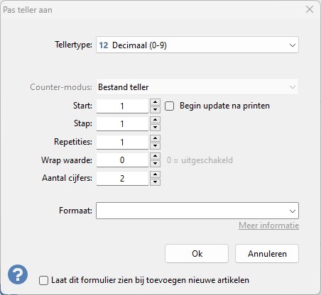Increase the Stap value with up arrow
The height and width of the screenshot is (295, 321).
coord(155,120)
